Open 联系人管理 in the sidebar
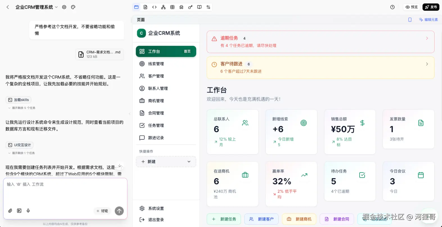The height and width of the screenshot is (227, 442). [x=166, y=88]
